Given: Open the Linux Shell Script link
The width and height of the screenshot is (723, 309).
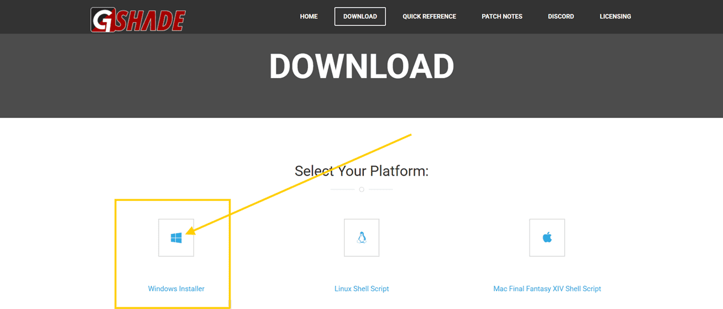Looking at the screenshot, I should coord(361,289).
